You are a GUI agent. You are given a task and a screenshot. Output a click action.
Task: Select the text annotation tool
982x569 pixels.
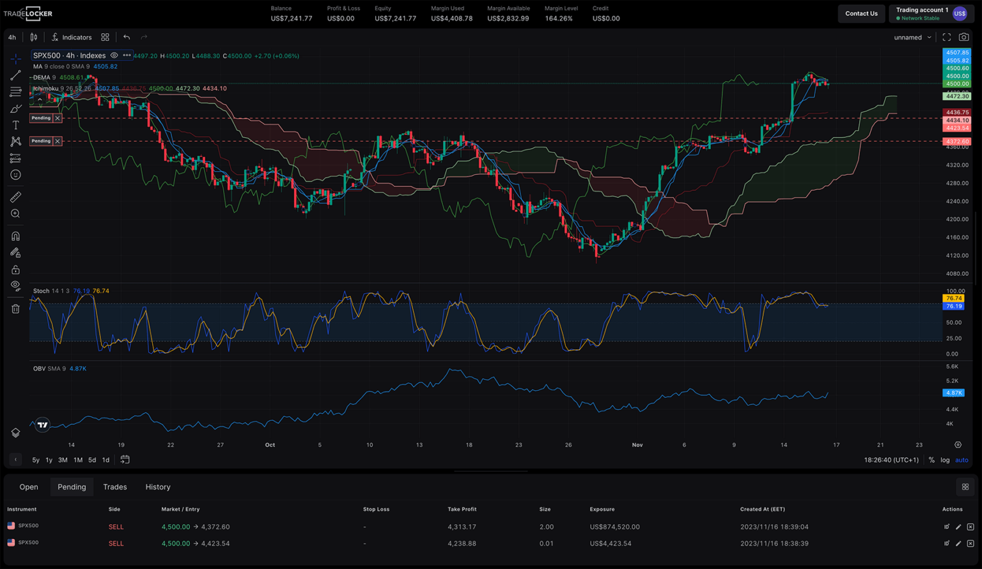pos(15,125)
